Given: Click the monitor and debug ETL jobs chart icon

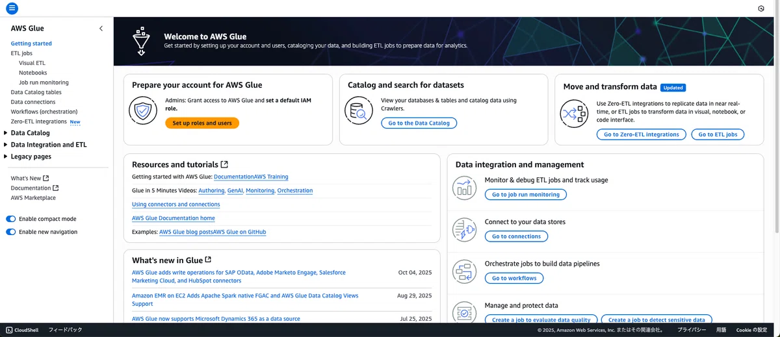Looking at the screenshot, I should (x=465, y=188).
